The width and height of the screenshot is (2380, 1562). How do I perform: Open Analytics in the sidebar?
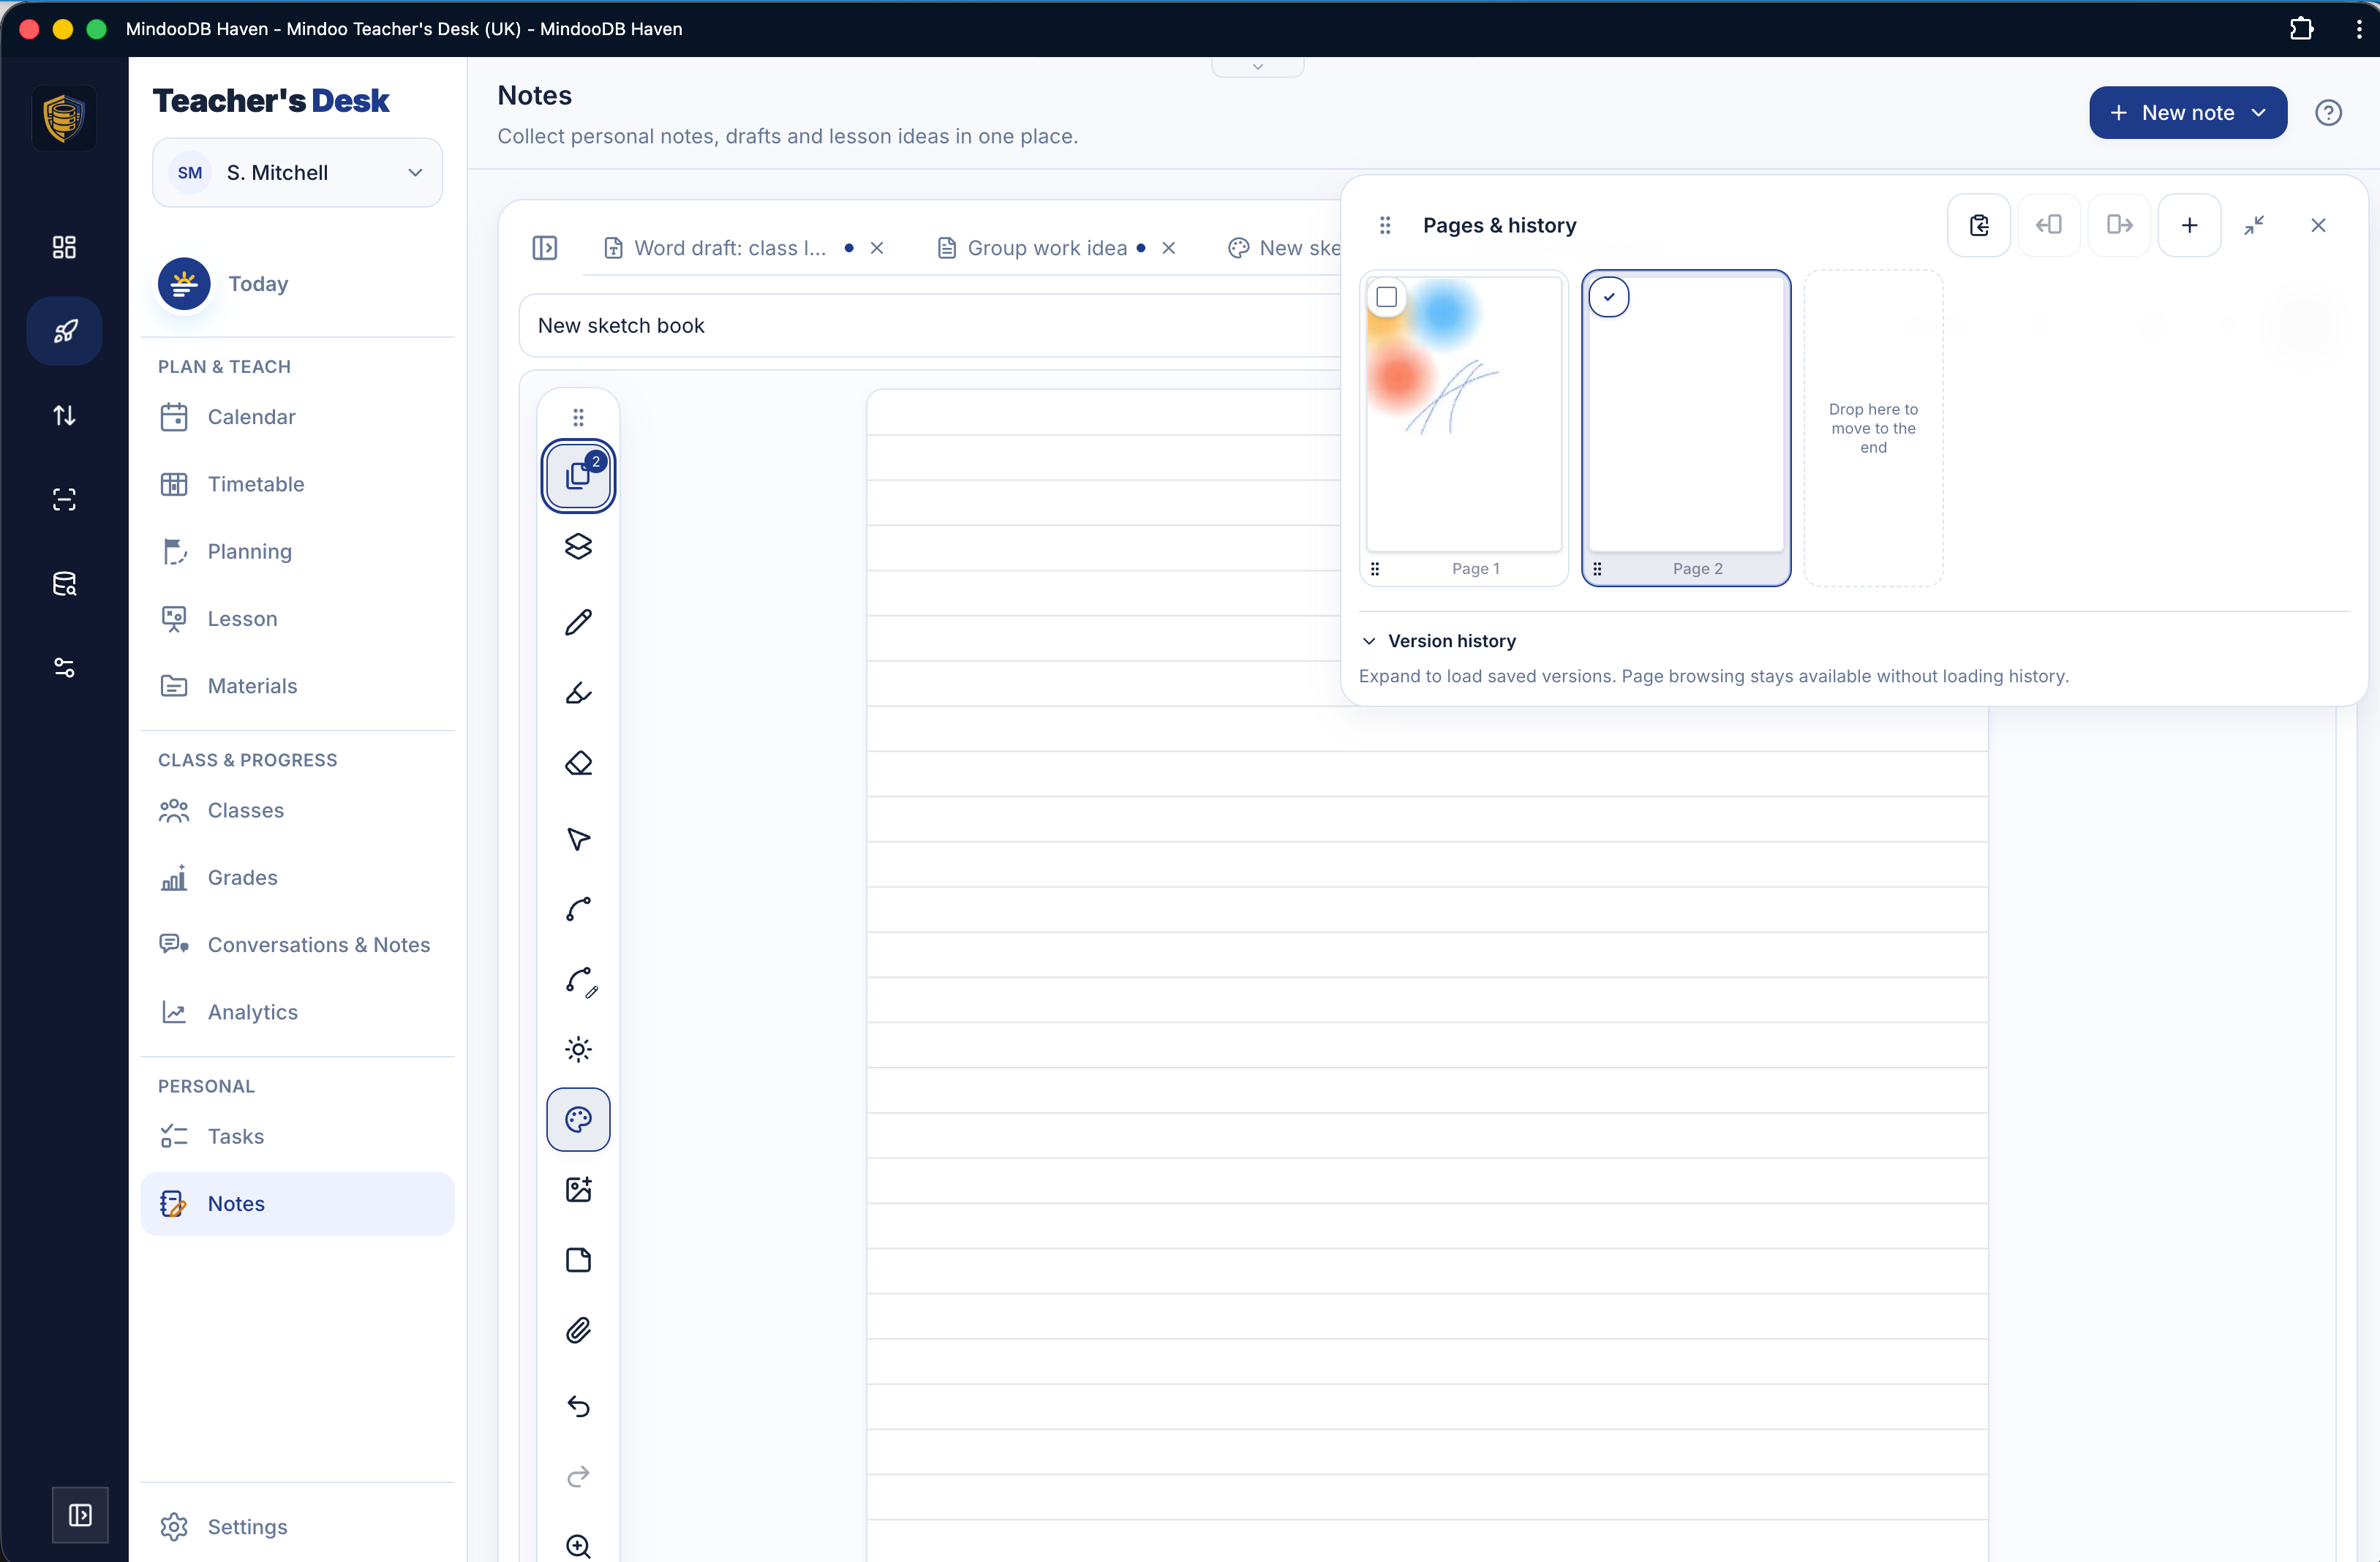coord(297,1012)
